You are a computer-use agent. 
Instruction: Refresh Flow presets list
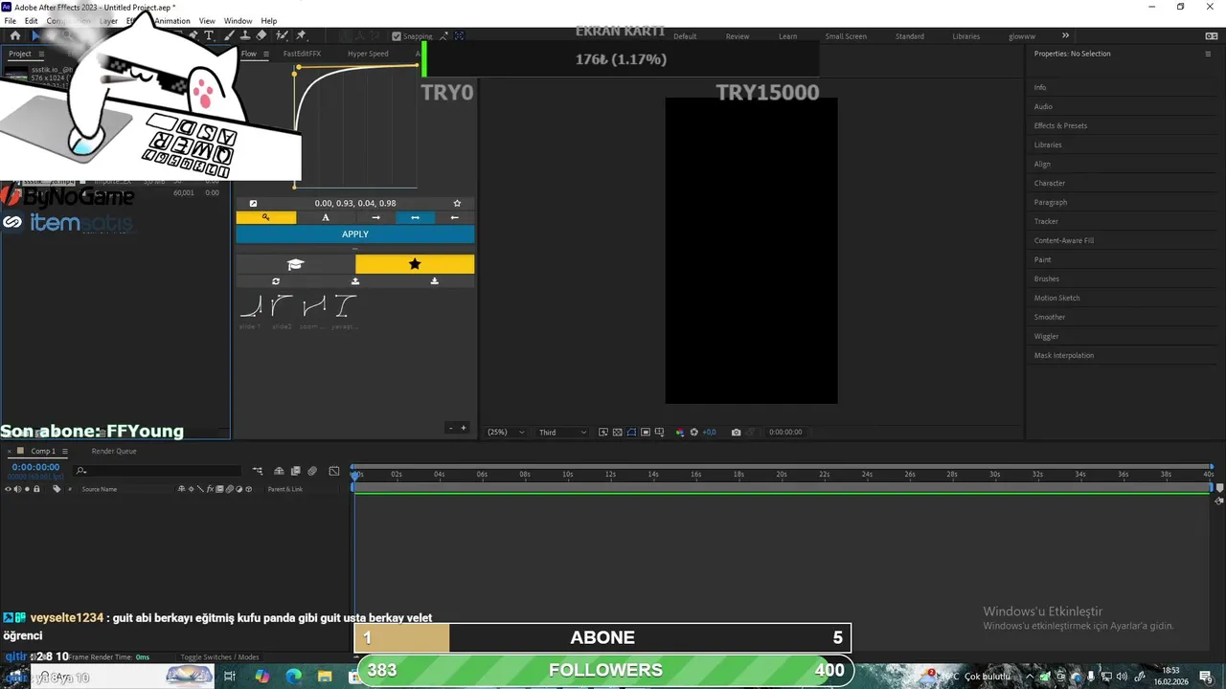point(276,281)
